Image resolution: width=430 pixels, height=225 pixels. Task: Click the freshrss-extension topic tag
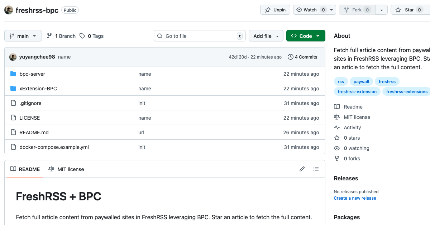pos(357,92)
